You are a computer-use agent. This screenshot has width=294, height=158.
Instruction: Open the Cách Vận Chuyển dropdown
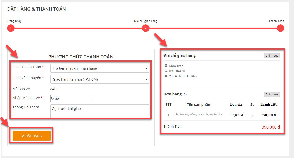[100, 79]
